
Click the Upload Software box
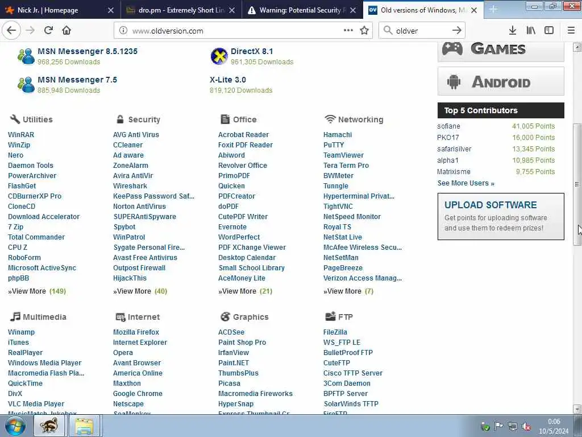click(x=501, y=216)
